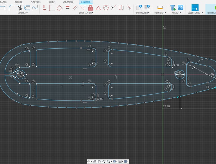Image resolution: width=216 pixels, height=164 pixels.
Task: Open the Grid and Snaps dropdown arrow
Action: pyautogui.click(x=122, y=161)
